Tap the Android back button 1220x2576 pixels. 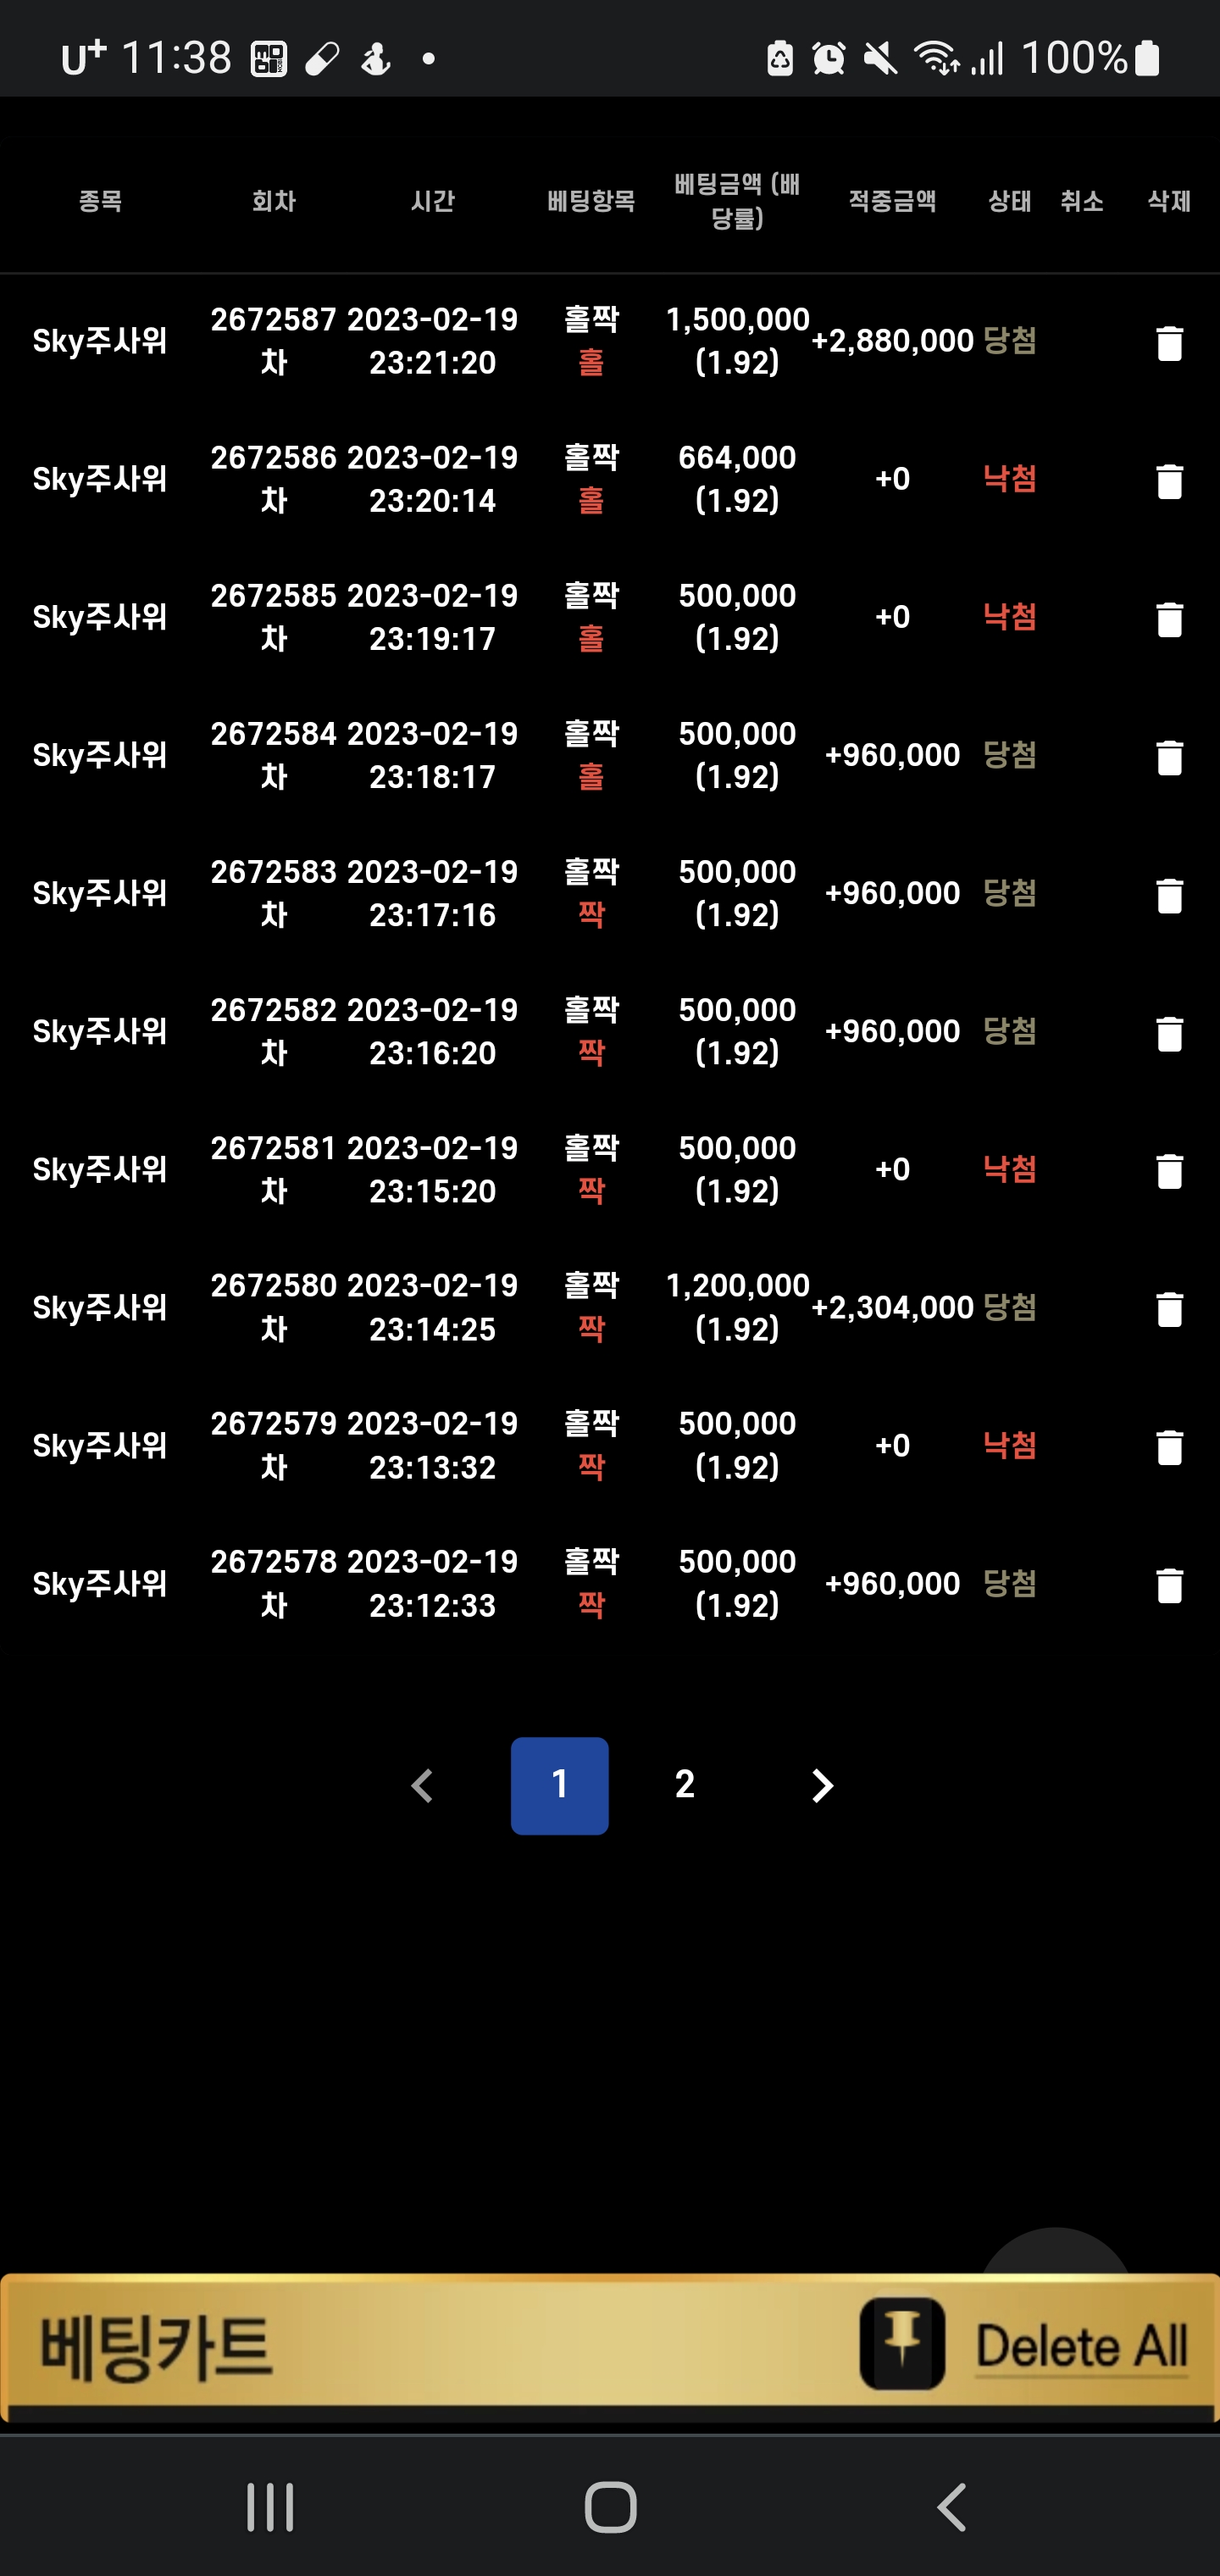pos(952,2507)
